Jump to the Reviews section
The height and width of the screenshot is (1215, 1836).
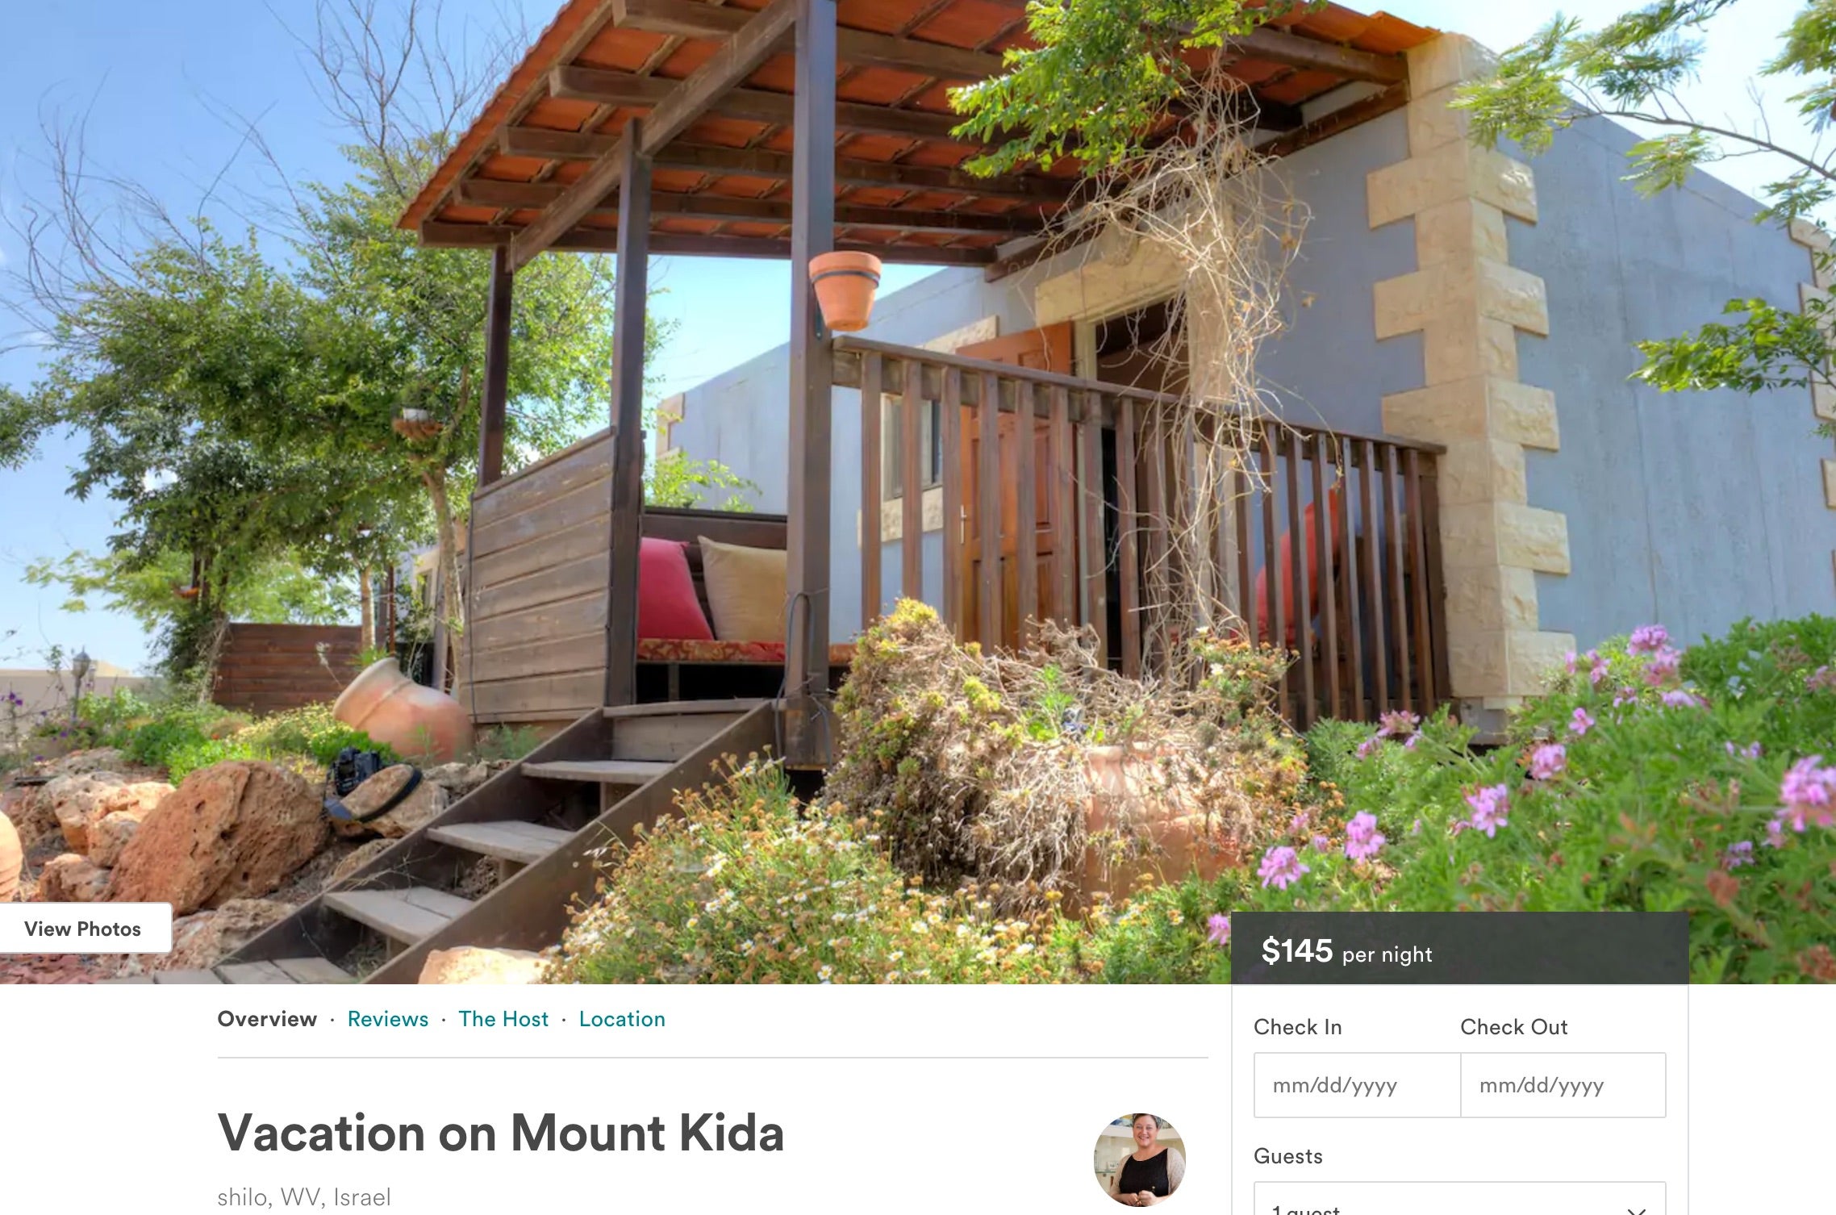point(388,1019)
